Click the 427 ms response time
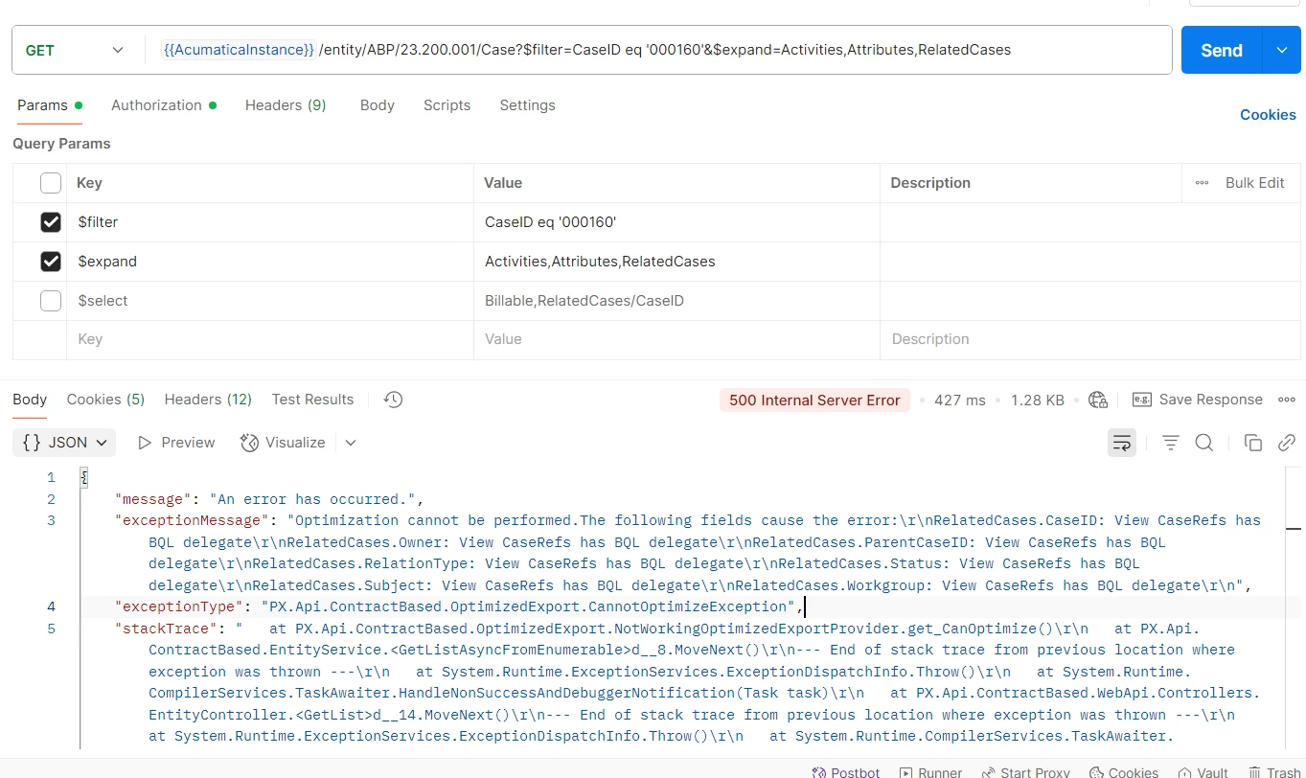The width and height of the screenshot is (1306, 778). point(959,400)
